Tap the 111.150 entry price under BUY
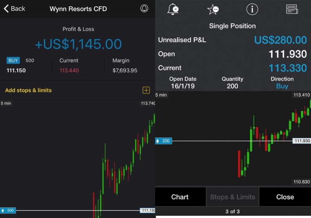This screenshot has height=218, width=311. pyautogui.click(x=16, y=70)
